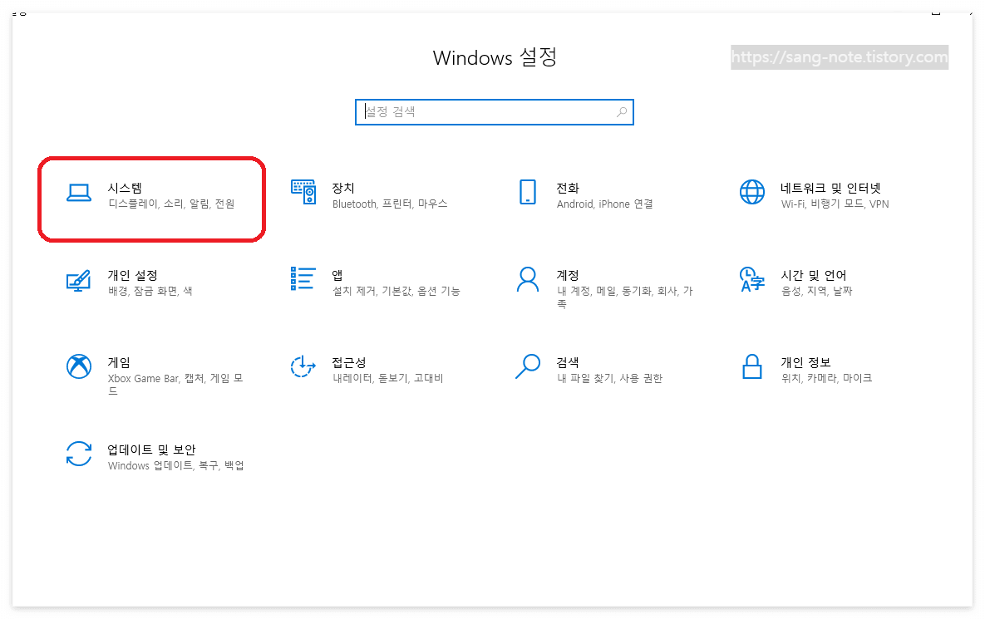Screen dimensions: 985x619
Task: Click the 접근성 icon
Action: tap(303, 366)
